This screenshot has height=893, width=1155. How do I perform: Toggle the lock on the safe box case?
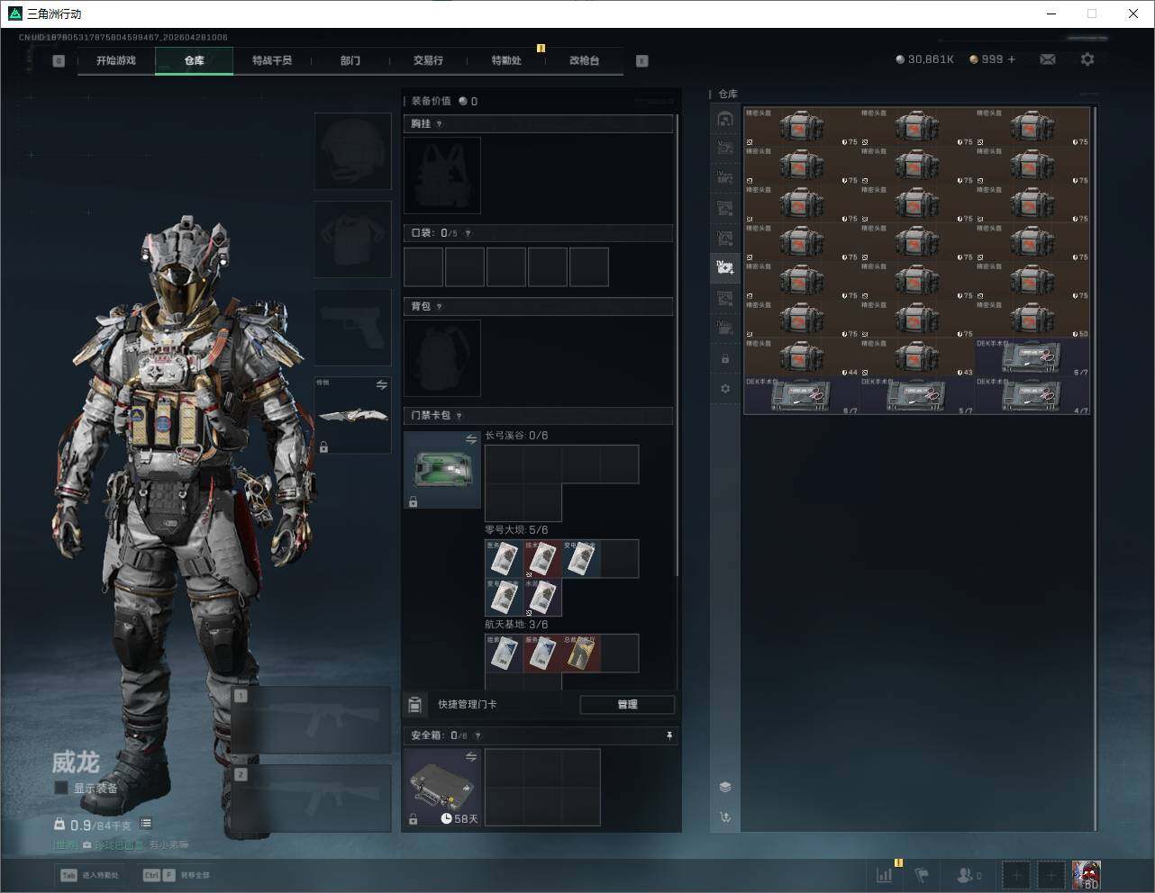click(413, 819)
